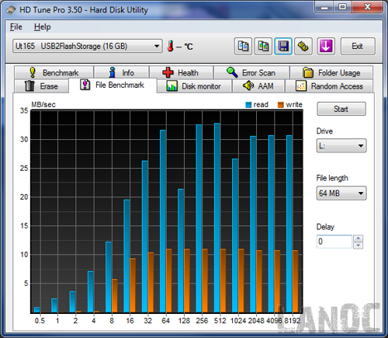
Task: Switch to the Disk monitor tab
Action: (194, 86)
